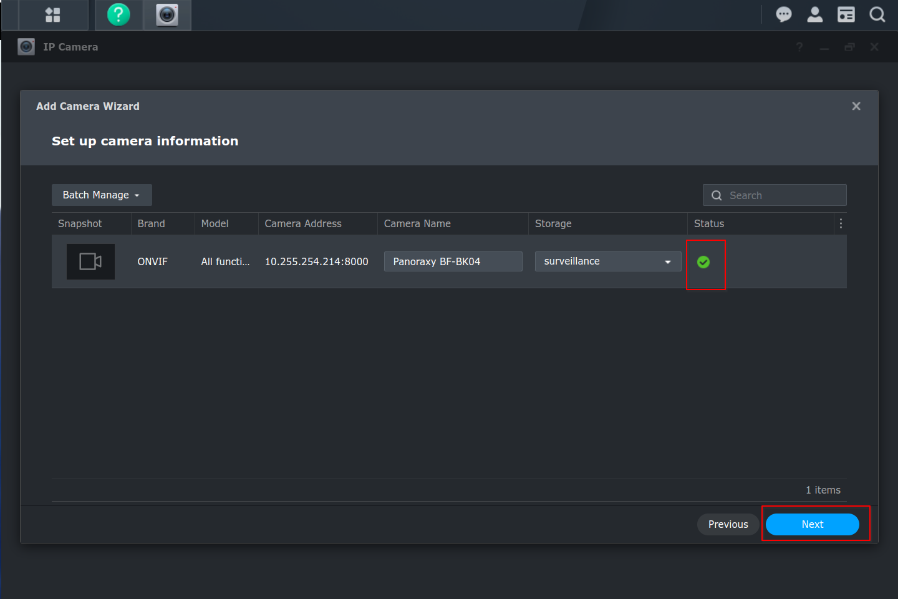Click the Status column header
Image resolution: width=898 pixels, height=599 pixels.
click(x=709, y=223)
